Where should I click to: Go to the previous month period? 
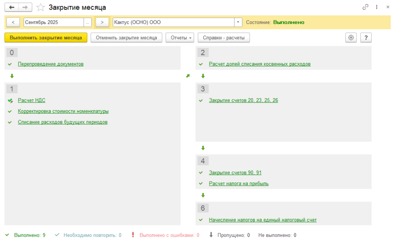pos(13,22)
